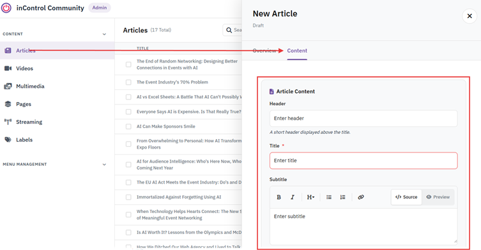The height and width of the screenshot is (250, 481).
Task: Click the Admin badge
Action: (100, 8)
